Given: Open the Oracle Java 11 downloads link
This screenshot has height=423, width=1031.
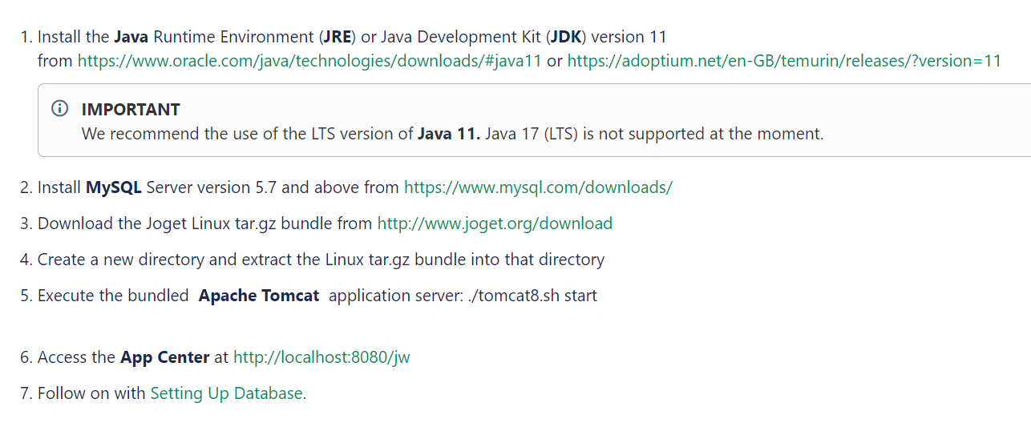Looking at the screenshot, I should [x=309, y=61].
